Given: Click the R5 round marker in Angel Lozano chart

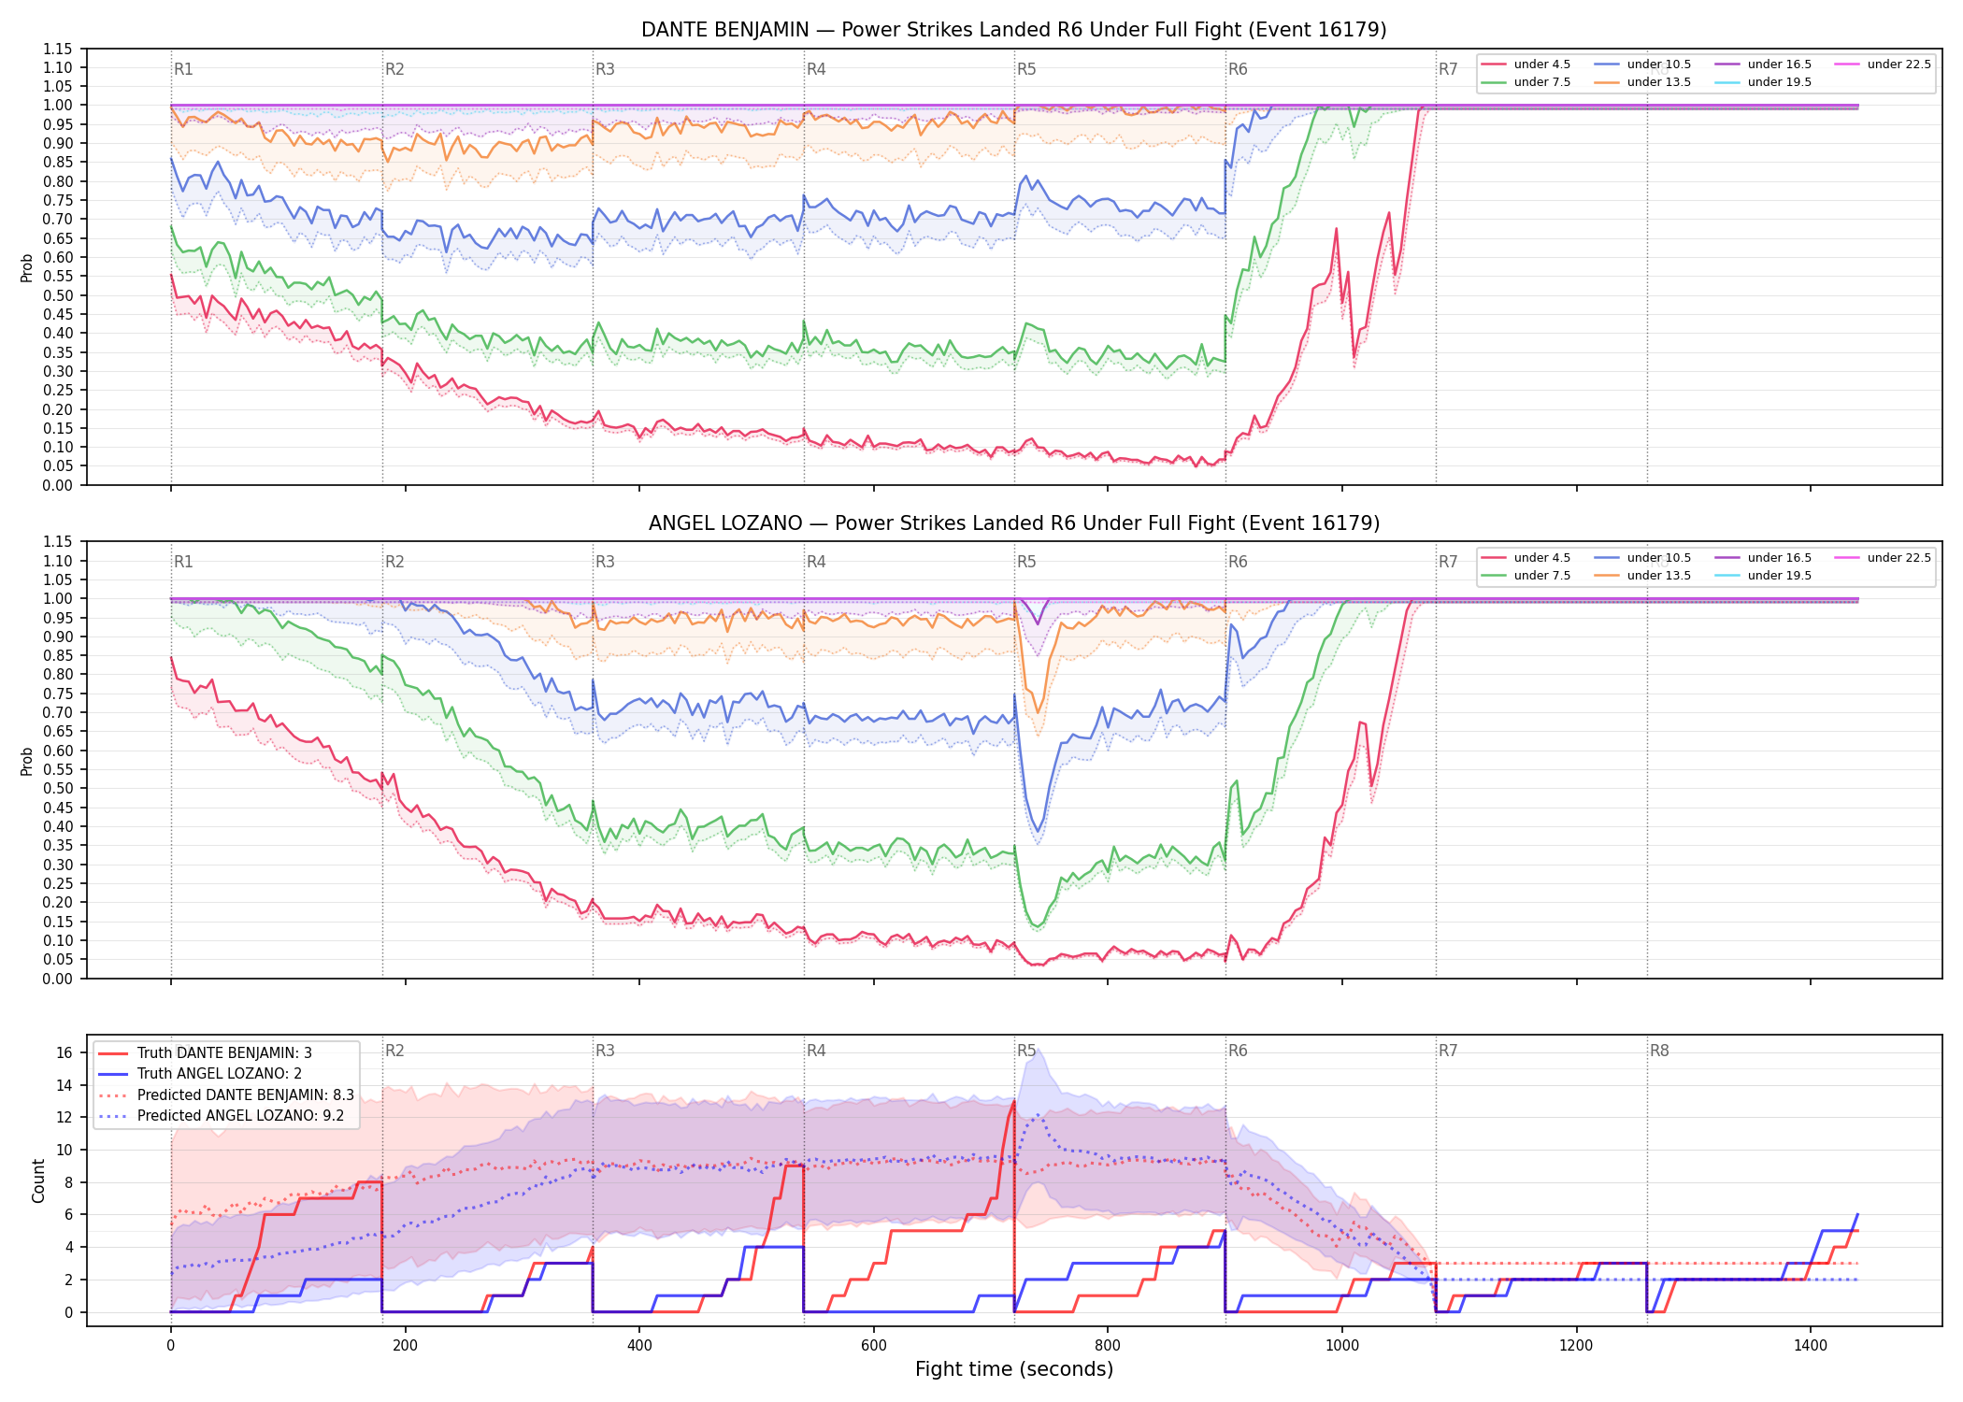Looking at the screenshot, I should [1026, 562].
